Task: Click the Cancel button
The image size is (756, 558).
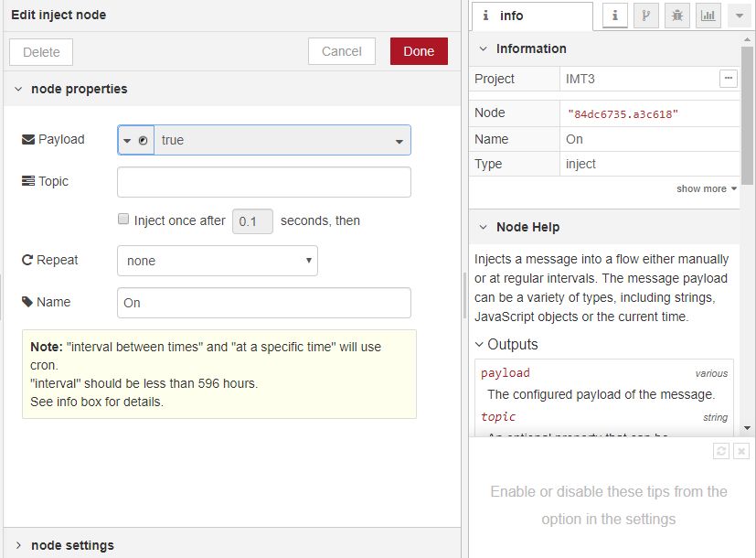Action: (342, 51)
